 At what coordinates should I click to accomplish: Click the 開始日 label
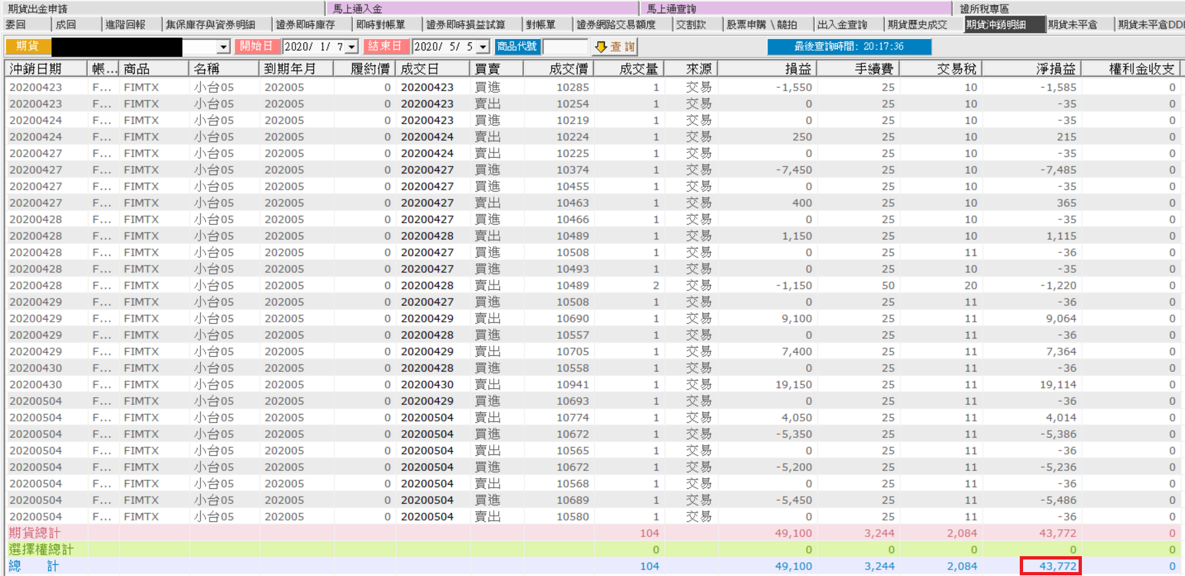[256, 46]
